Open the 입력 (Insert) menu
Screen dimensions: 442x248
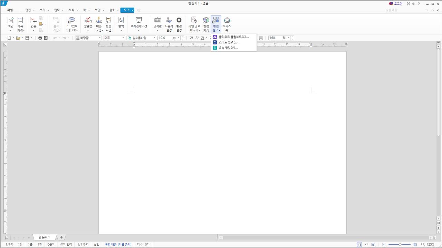(x=57, y=10)
